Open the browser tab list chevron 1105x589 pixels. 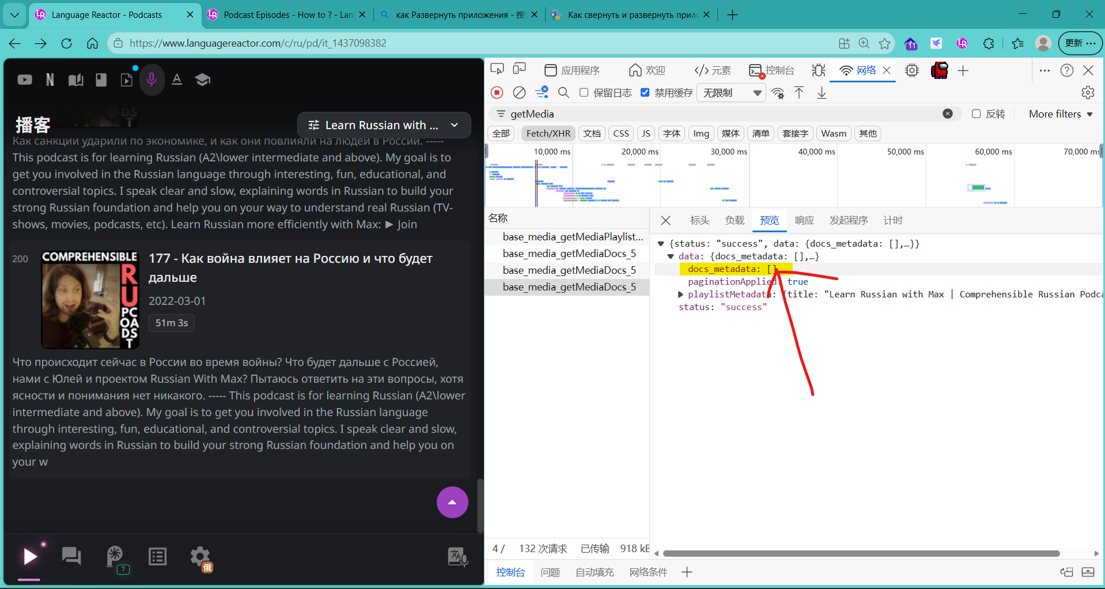14,14
